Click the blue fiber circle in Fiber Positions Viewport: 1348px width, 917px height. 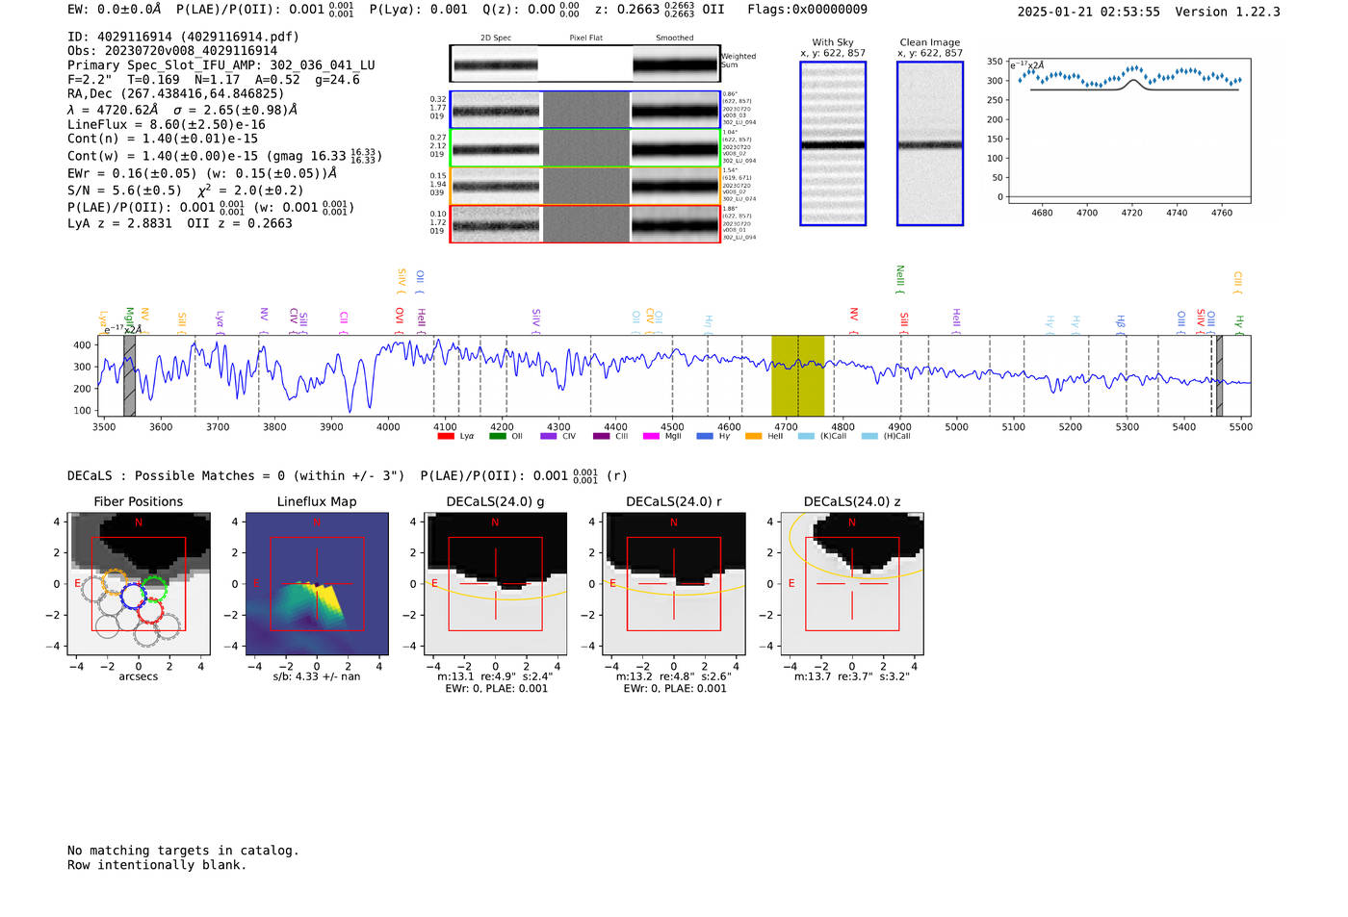click(x=133, y=595)
